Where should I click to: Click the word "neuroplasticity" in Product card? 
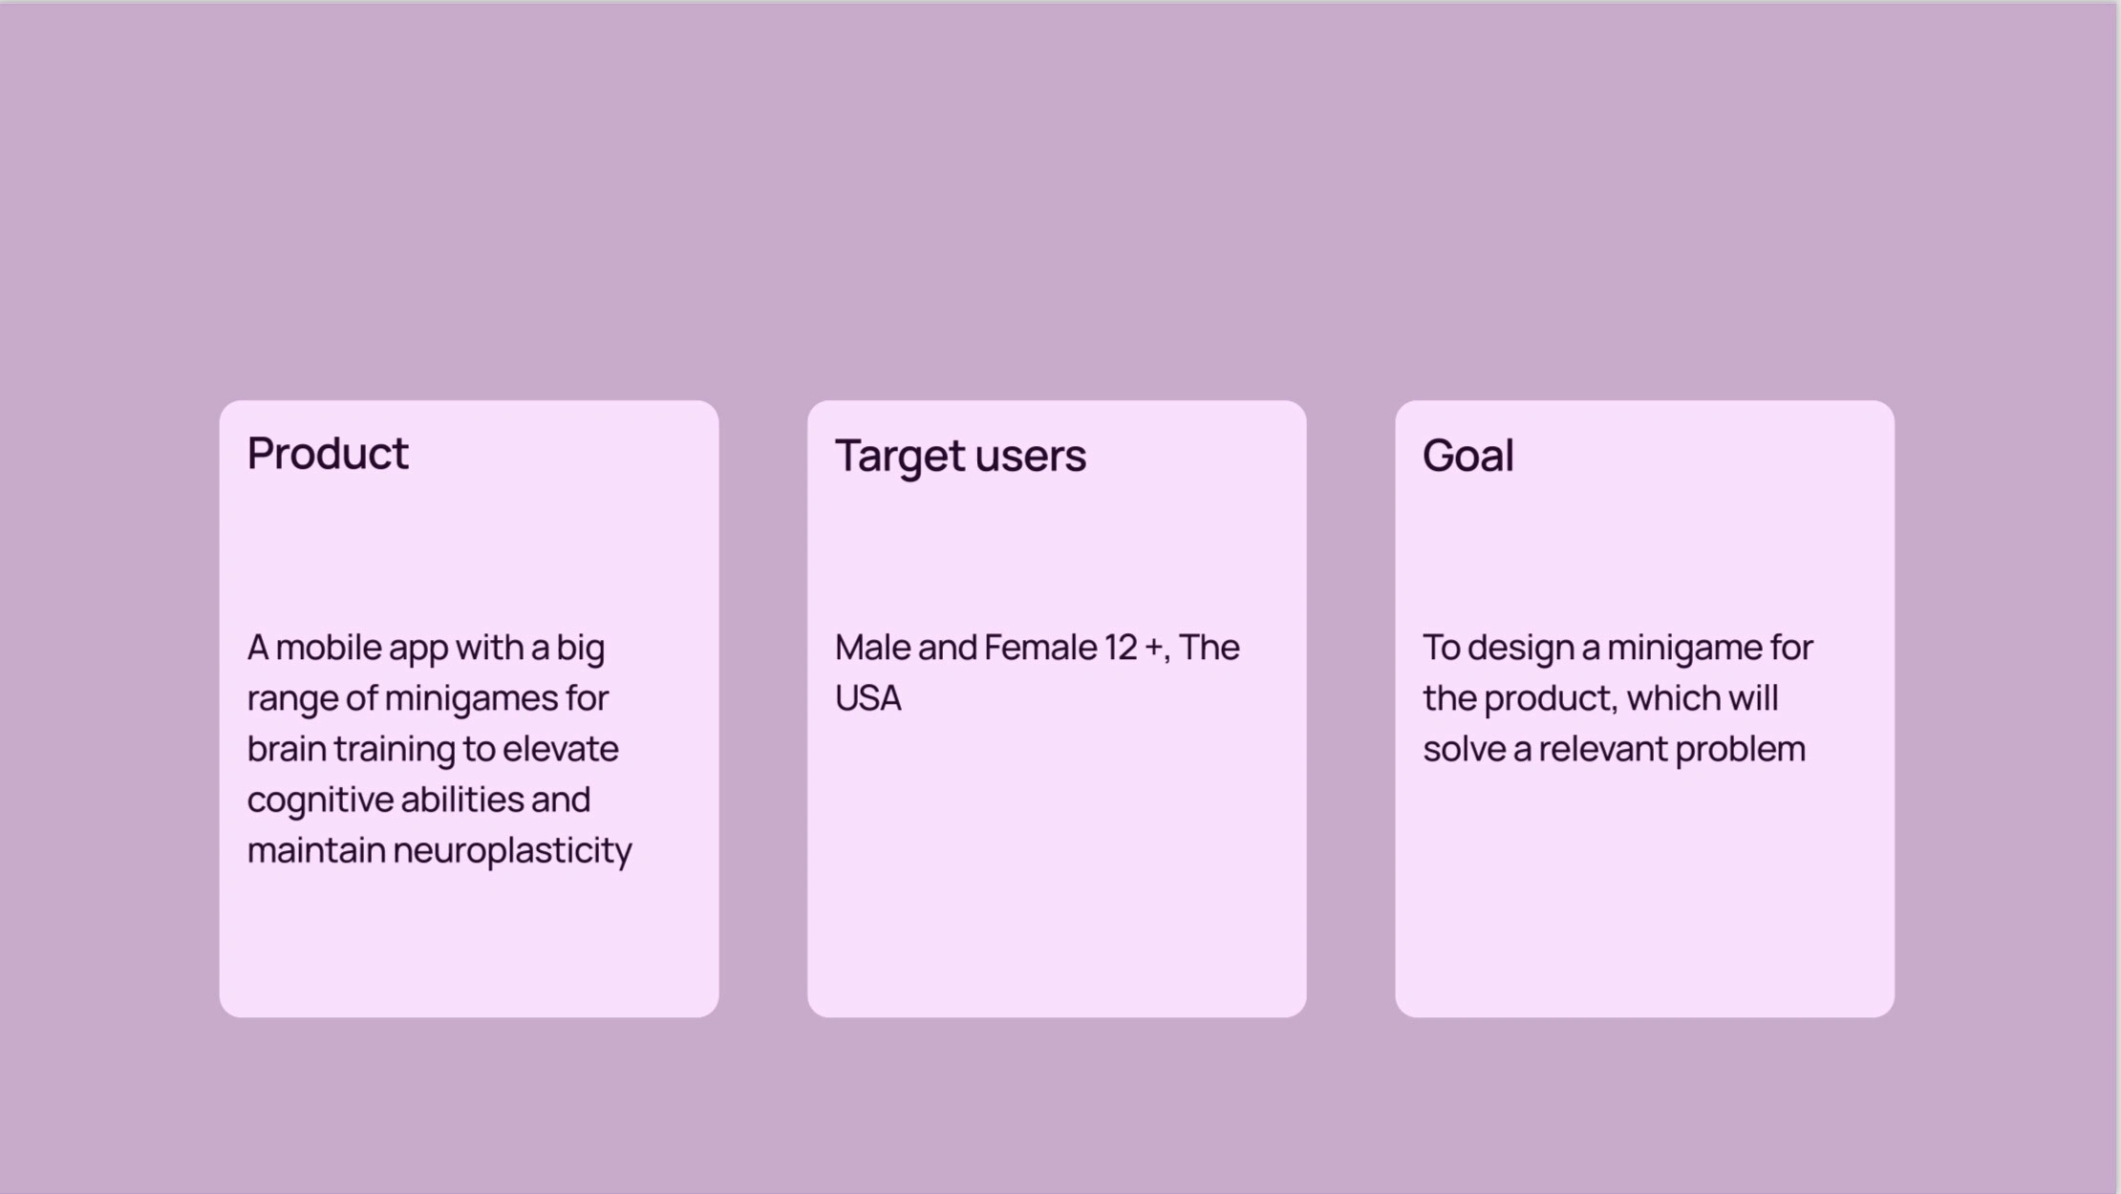(x=512, y=850)
